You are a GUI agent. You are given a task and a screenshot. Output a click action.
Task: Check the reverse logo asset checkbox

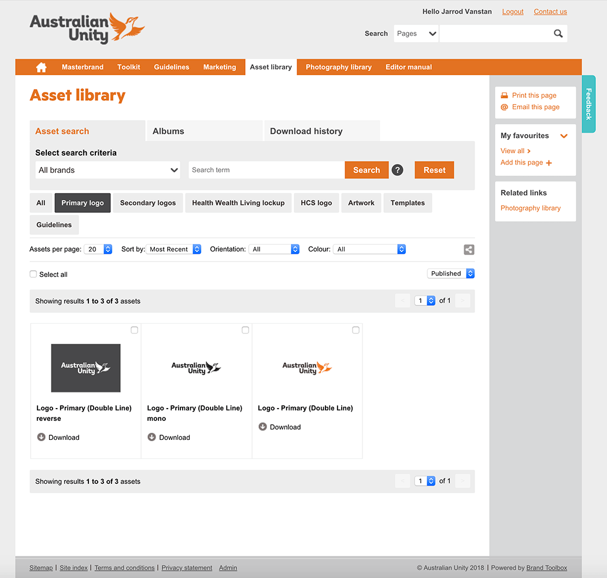134,330
